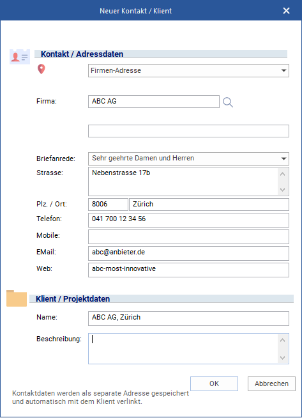The height and width of the screenshot is (418, 302).
Task: Click the Kontakt / Adressdaten section heading
Action: (x=82, y=54)
